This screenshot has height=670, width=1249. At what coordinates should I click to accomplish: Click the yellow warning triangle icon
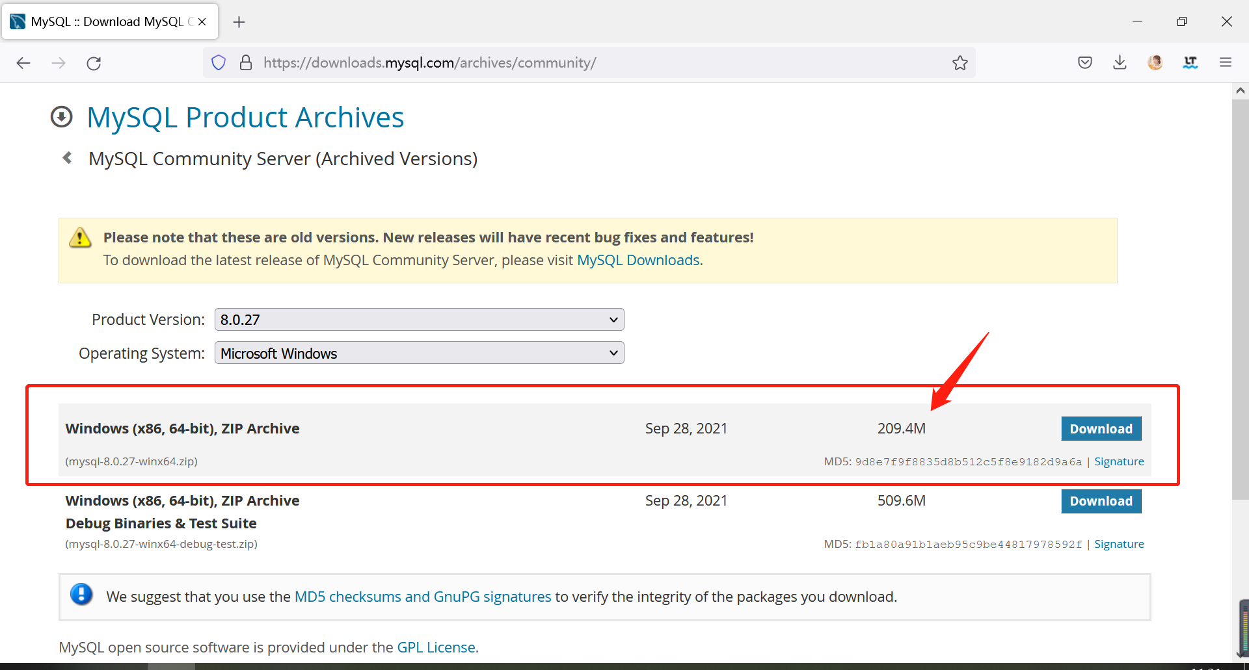[x=80, y=238]
